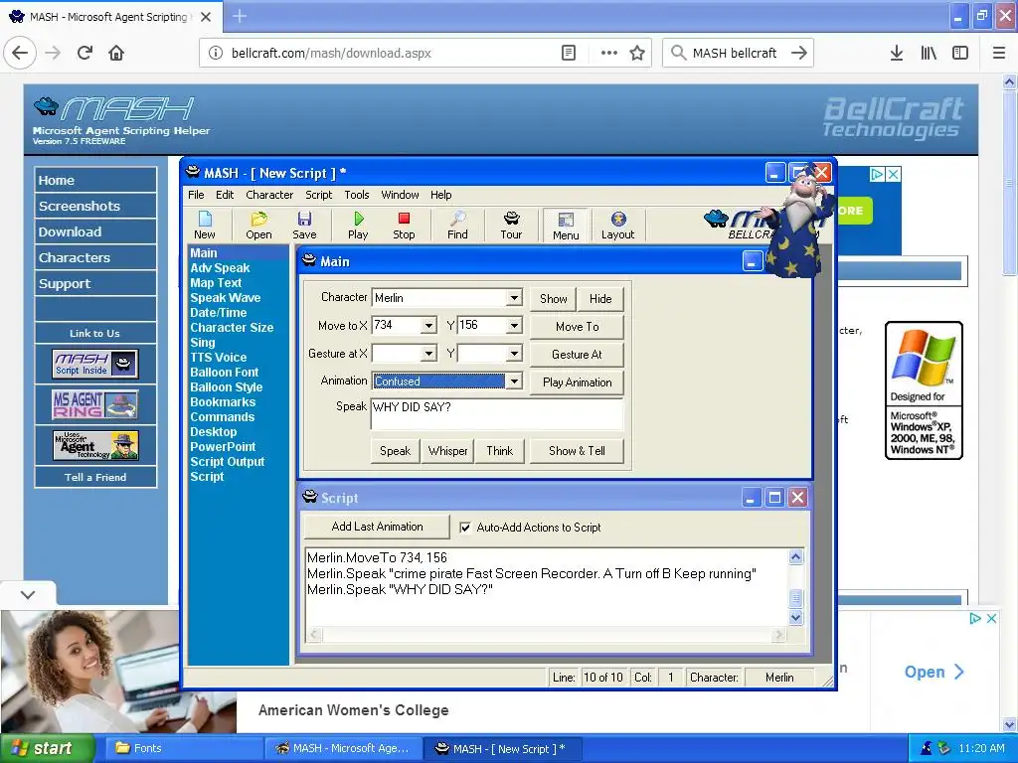The width and height of the screenshot is (1018, 763).
Task: Click the Gesture At button
Action: click(578, 355)
